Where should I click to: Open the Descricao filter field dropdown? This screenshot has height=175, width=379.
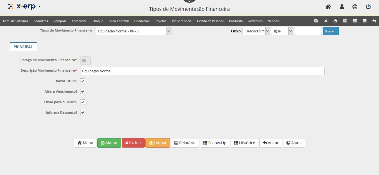tap(256, 31)
